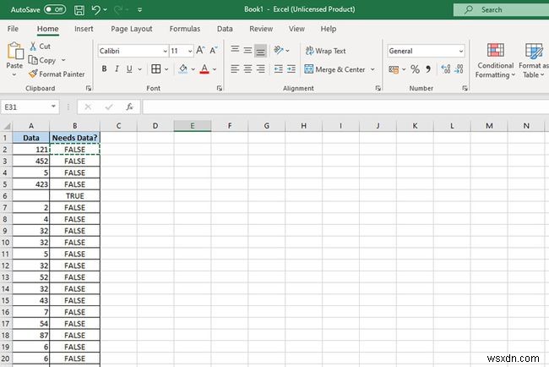Screen dimensions: 549x367
Task: Switch to the Review tab
Action: (261, 29)
